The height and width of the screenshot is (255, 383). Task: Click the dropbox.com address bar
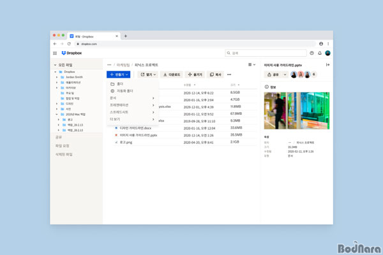195,44
